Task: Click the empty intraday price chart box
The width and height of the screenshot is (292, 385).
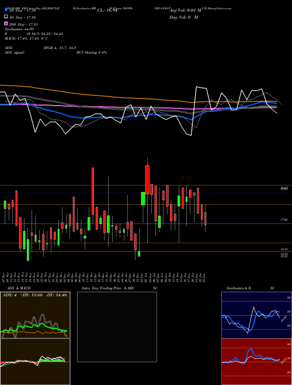Action: coord(117,327)
